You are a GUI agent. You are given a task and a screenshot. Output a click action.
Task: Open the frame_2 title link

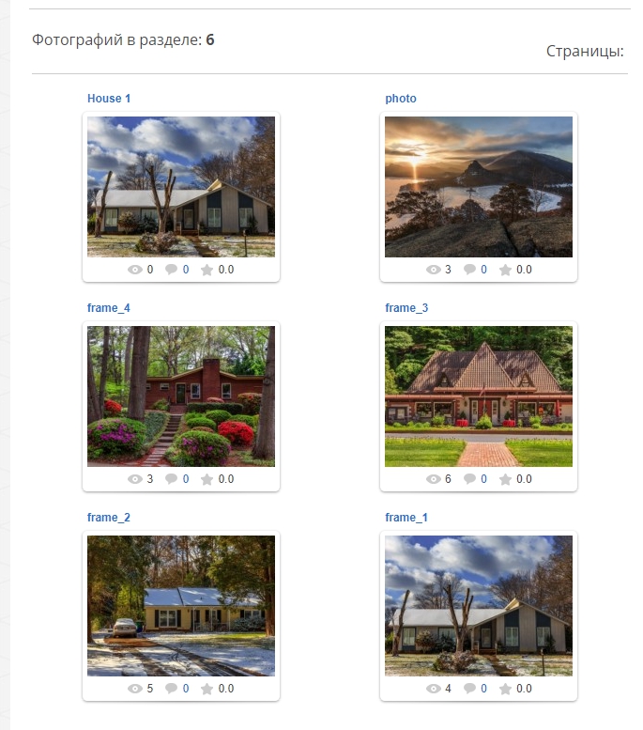click(x=108, y=518)
